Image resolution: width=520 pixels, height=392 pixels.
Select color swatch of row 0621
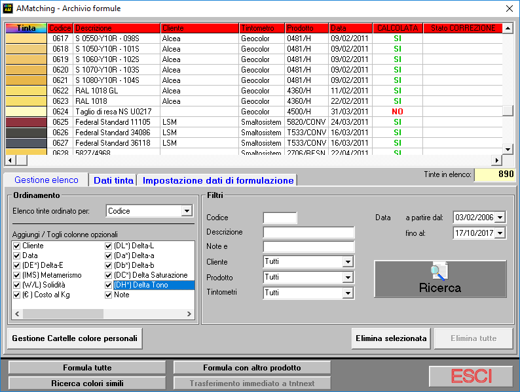coord(26,80)
